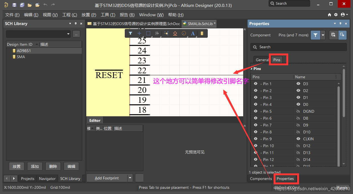Select the Place Pin tool

(x=166, y=33)
